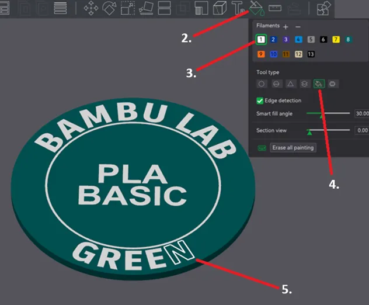This screenshot has width=369, height=305.
Task: Open the Seam Painting cube tool
Action: point(220,8)
